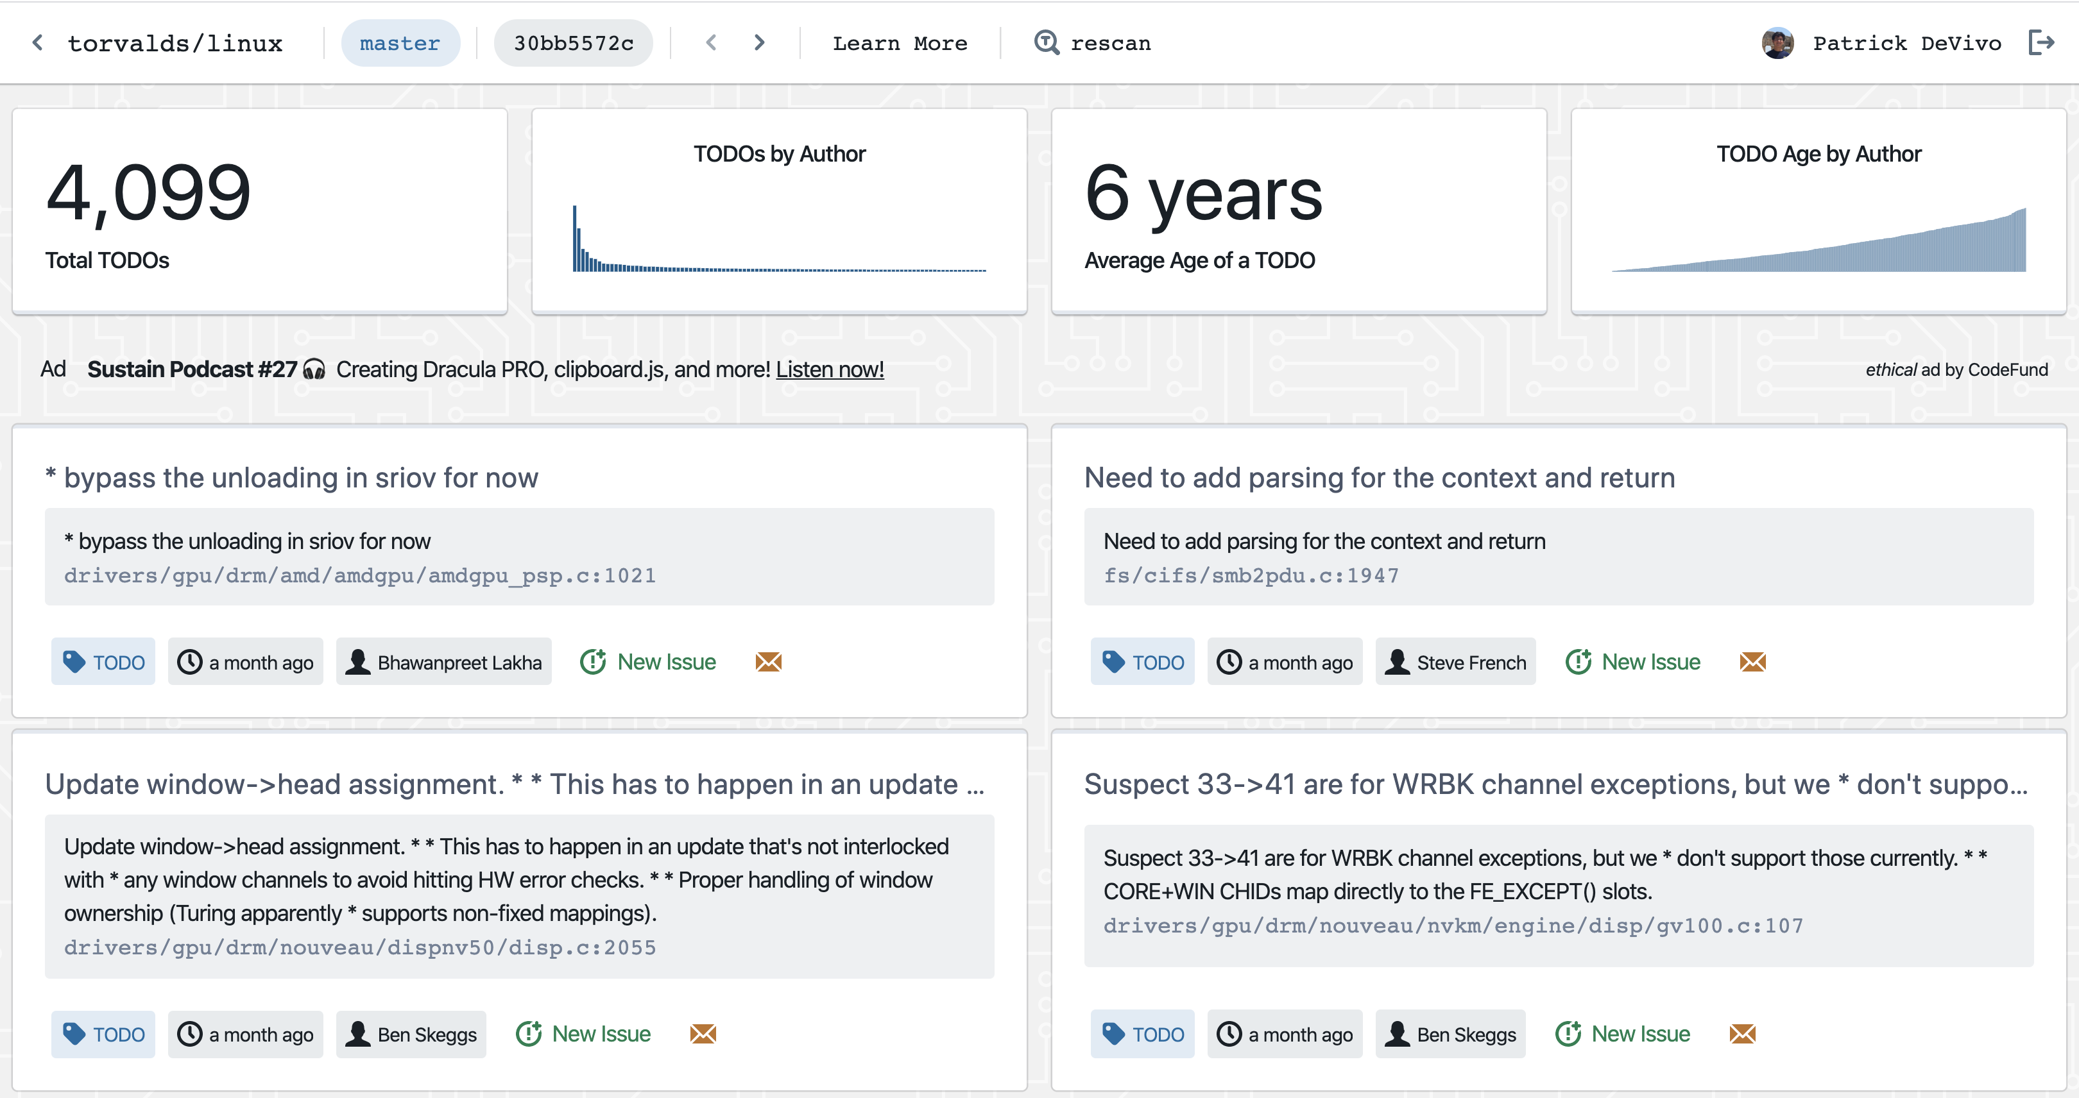Click the mail icon on the Bhawanpreet Lakha card
Viewport: 2079px width, 1098px height.
coord(767,663)
